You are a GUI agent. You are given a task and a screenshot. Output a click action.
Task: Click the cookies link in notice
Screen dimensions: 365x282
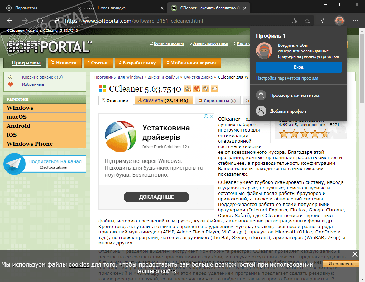[x=79, y=264]
